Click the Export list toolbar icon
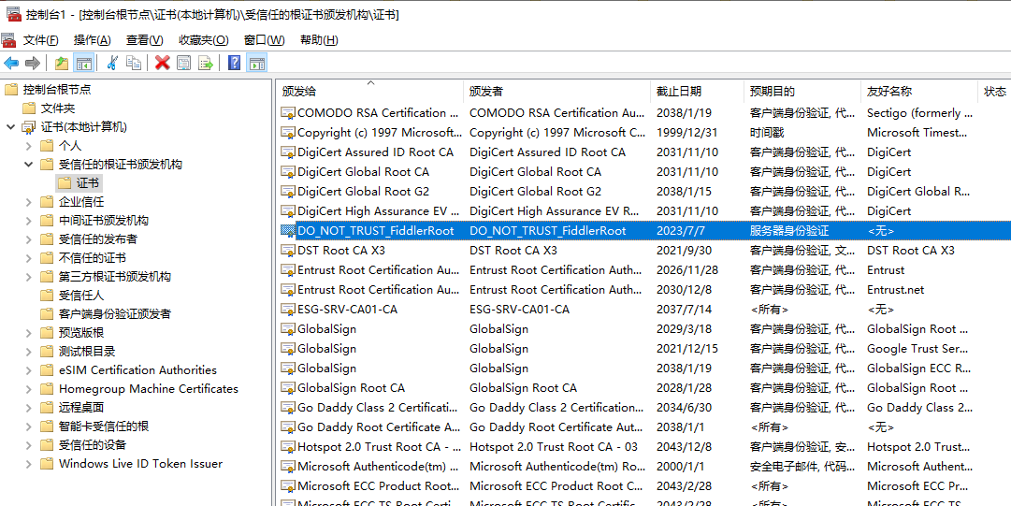The width and height of the screenshot is (1011, 506). pos(206,63)
